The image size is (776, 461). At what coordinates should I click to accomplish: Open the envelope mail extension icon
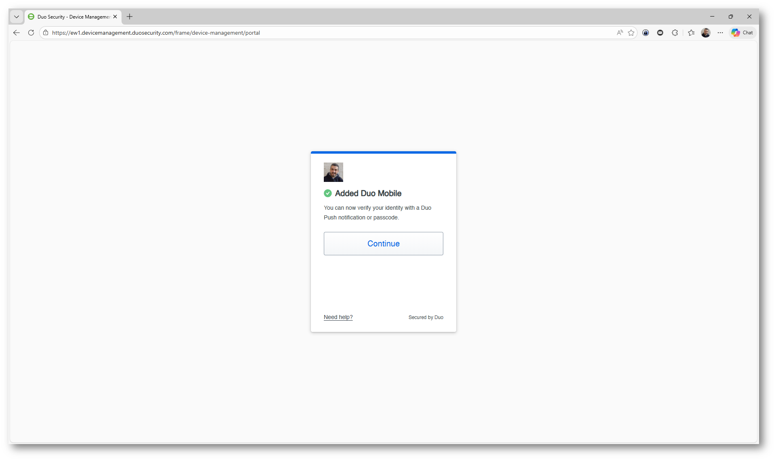[x=660, y=33]
